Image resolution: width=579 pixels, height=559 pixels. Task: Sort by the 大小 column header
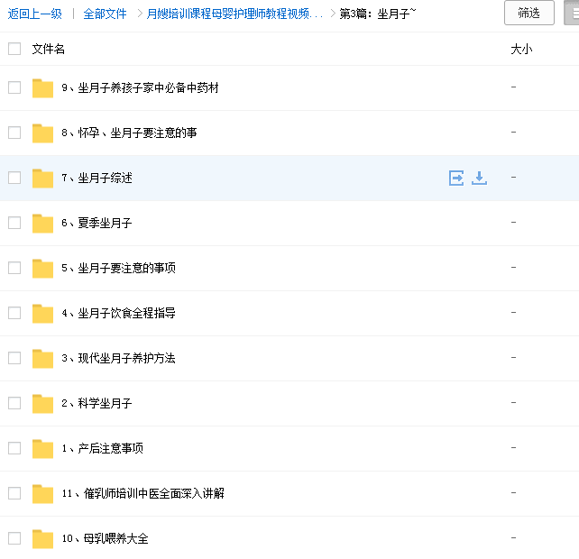(x=521, y=49)
